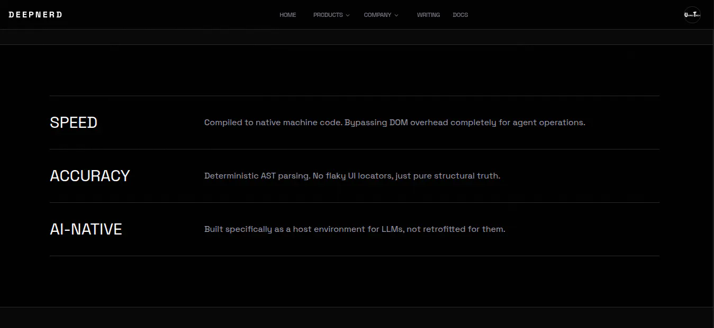
Task: Click the 'Compiled to native machine code' description
Action: point(395,123)
